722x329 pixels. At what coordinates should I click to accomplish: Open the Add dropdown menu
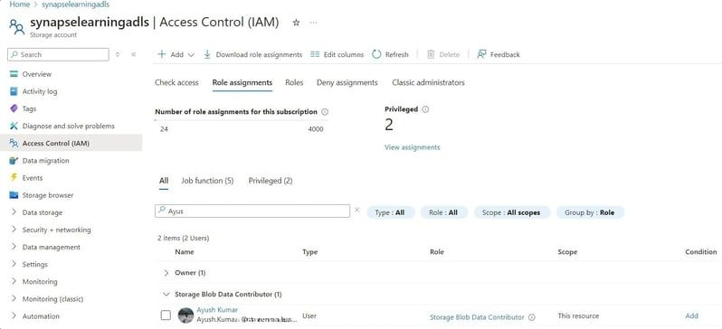coord(176,54)
